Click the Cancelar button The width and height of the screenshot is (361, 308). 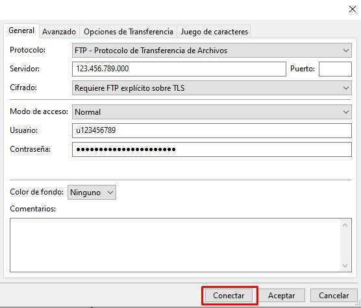click(334, 296)
